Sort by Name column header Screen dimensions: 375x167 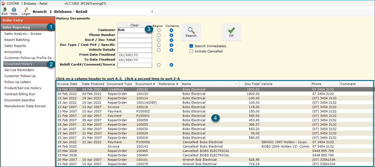point(210,84)
